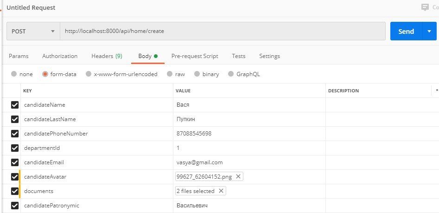Image resolution: width=439 pixels, height=213 pixels.
Task: Click the phone value 87088545698
Action: point(194,134)
